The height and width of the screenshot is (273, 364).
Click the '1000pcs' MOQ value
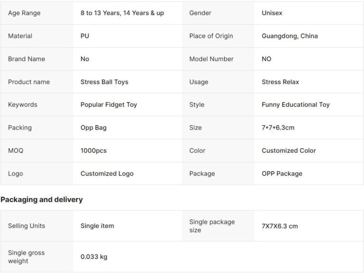tap(93, 150)
